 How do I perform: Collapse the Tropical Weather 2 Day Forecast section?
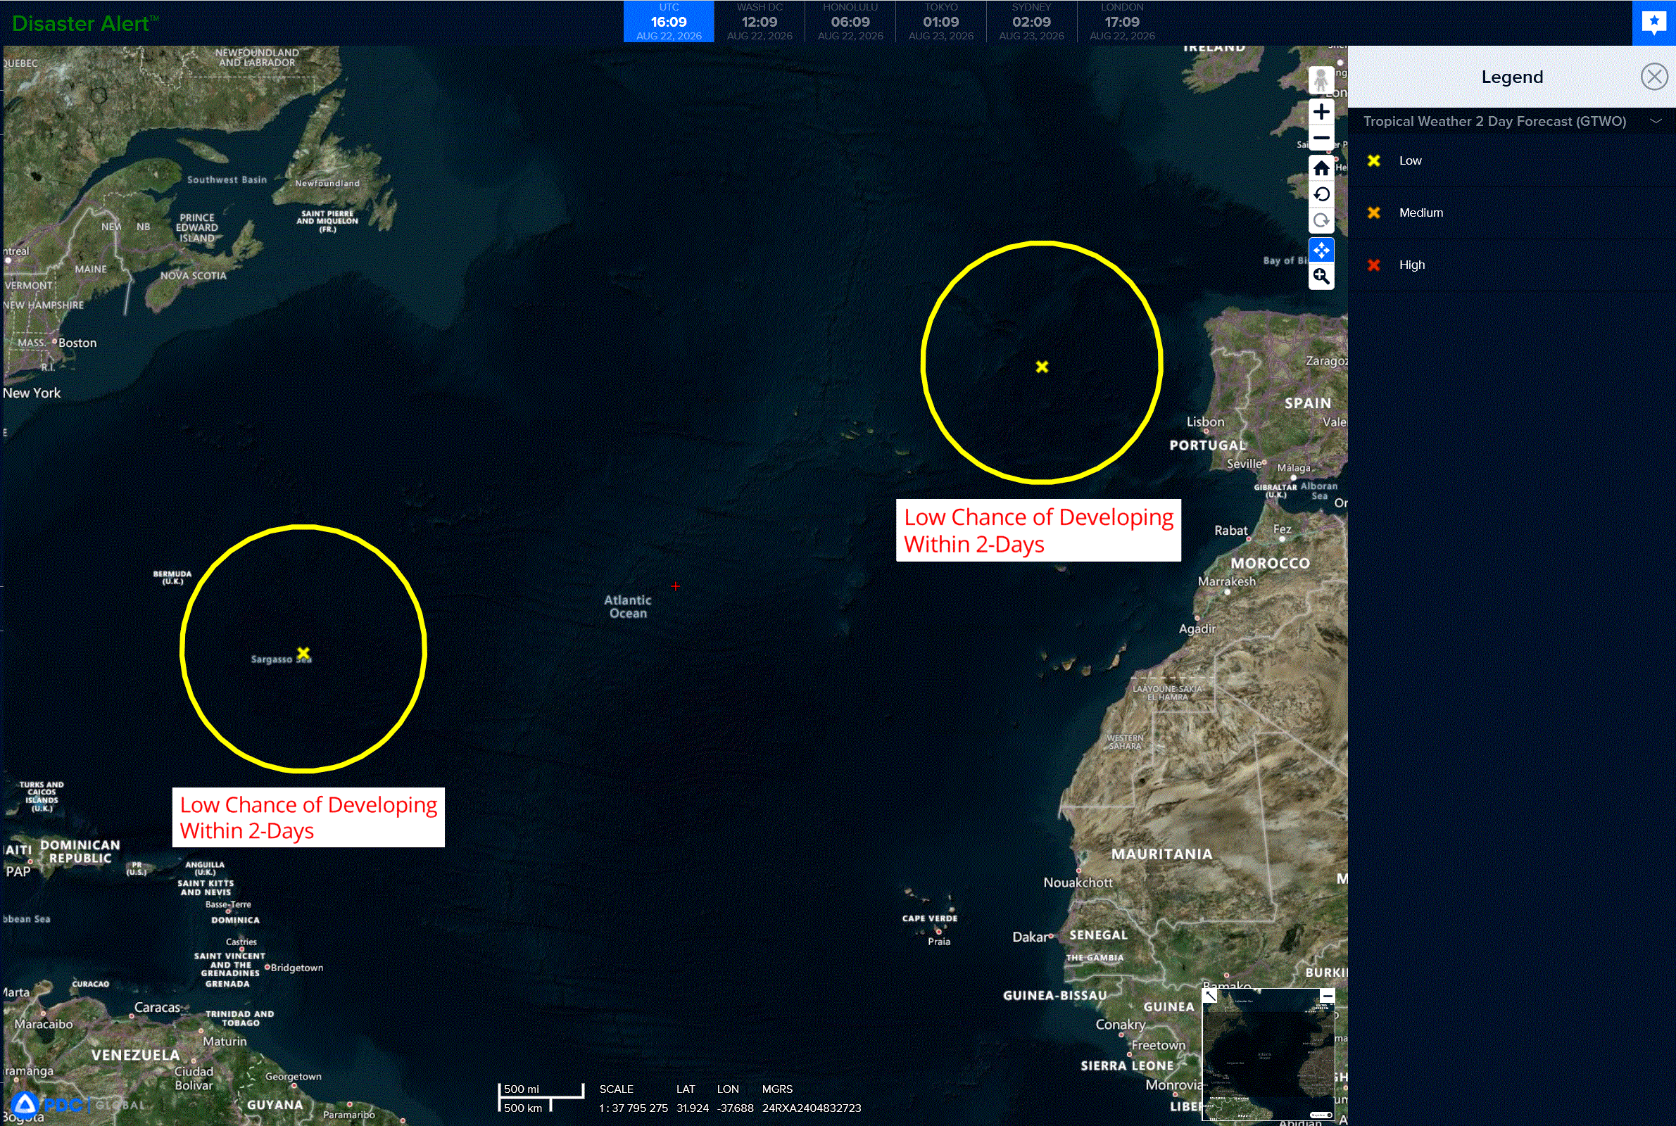tap(1656, 121)
